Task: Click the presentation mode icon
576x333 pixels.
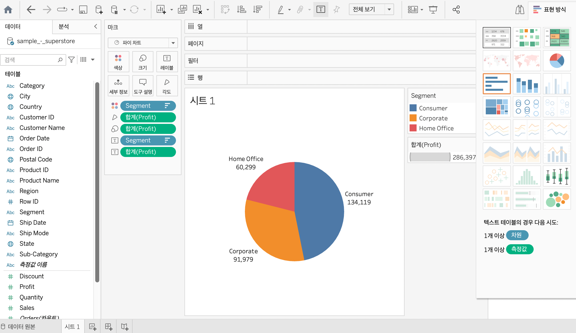Action: 433,10
